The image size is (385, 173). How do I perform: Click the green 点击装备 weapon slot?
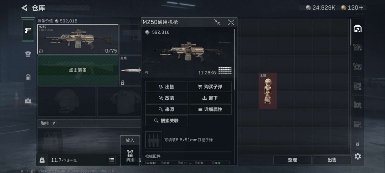pos(78,70)
